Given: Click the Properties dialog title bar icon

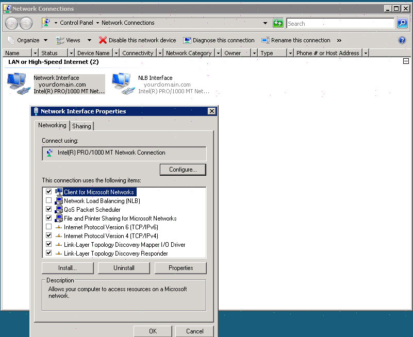Looking at the screenshot, I should coord(36,111).
